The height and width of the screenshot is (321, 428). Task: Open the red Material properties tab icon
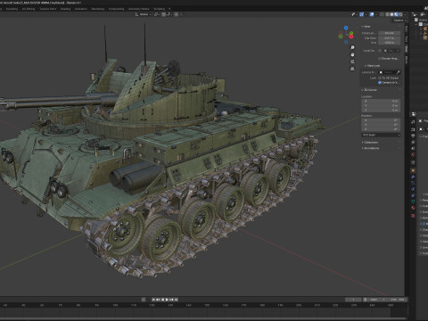pyautogui.click(x=413, y=208)
